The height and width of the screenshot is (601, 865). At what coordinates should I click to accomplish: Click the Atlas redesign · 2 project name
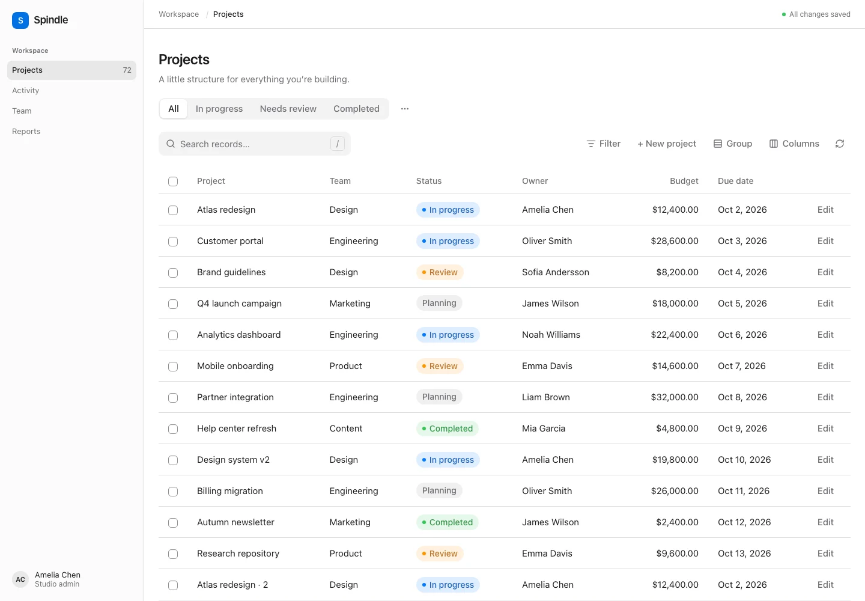click(232, 585)
